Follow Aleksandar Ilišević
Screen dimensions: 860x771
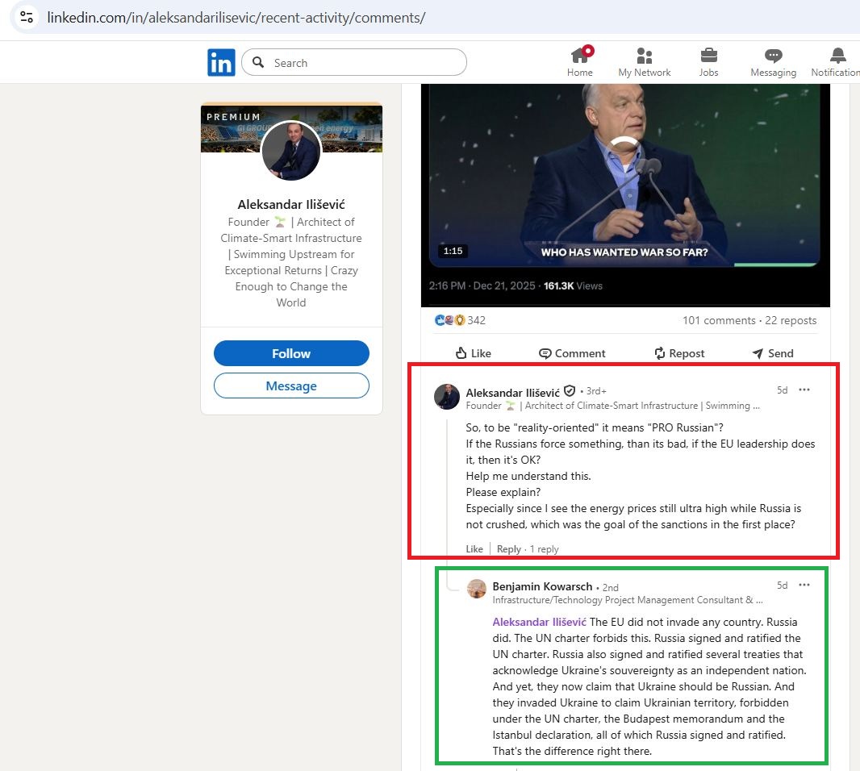pos(291,353)
